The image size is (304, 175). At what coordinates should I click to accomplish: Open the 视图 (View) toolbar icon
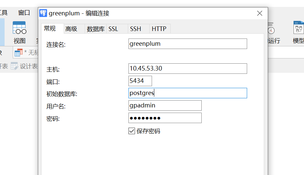point(19,28)
